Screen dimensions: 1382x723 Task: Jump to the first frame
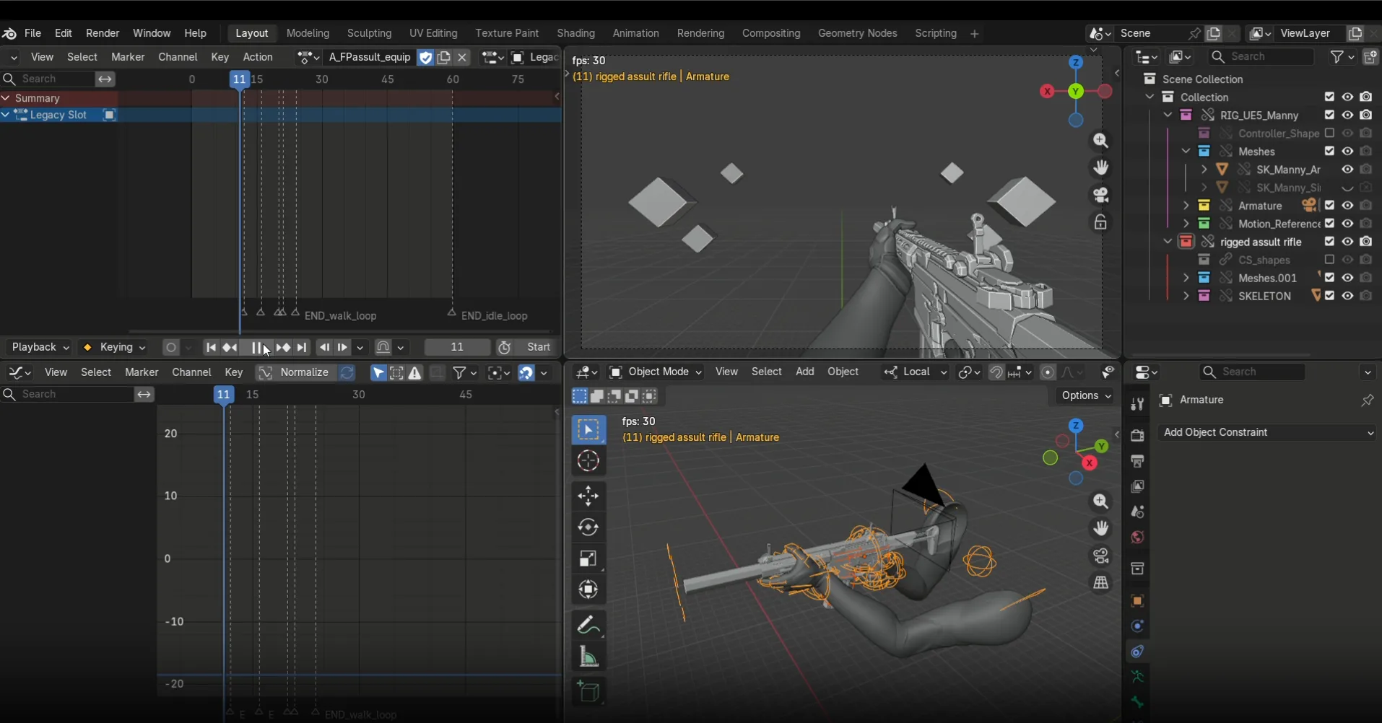point(211,348)
